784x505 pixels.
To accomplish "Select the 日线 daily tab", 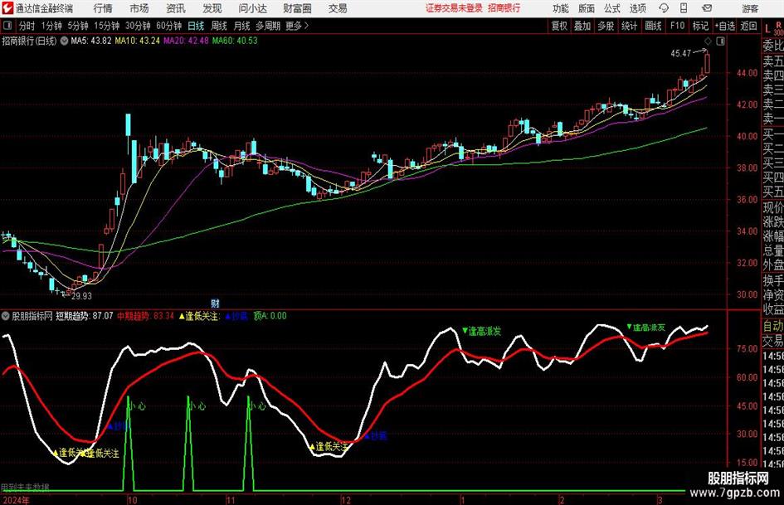I will click(196, 26).
